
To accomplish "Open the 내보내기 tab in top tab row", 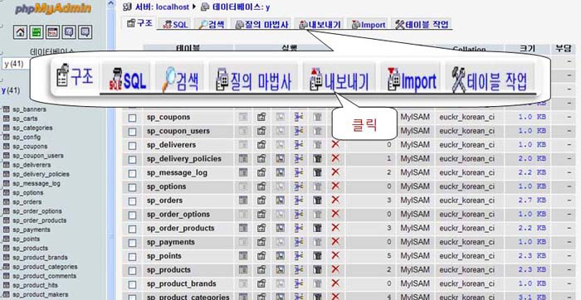I will (x=320, y=24).
